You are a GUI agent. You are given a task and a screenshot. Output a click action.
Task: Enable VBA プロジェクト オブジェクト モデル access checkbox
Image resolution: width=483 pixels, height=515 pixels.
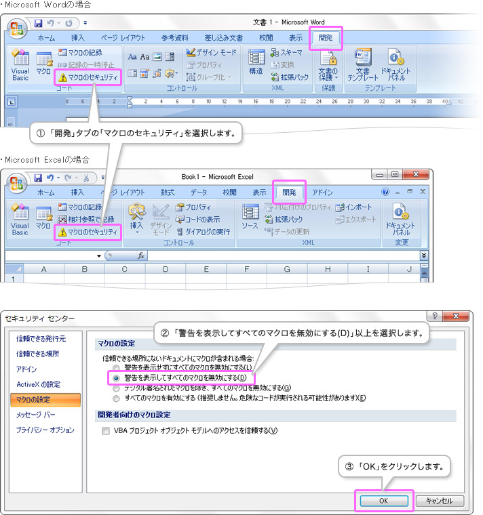[105, 430]
